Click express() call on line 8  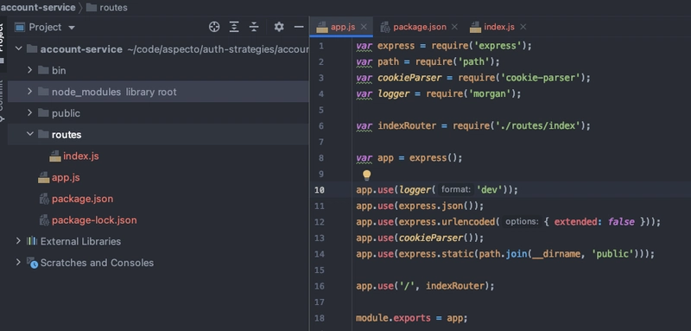point(434,158)
